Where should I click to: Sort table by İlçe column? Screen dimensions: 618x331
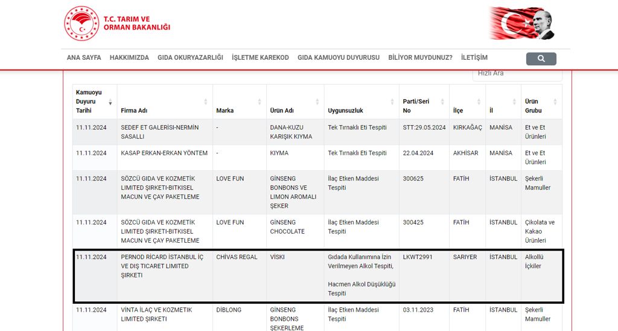[x=479, y=102]
